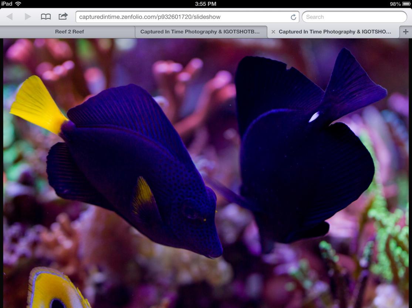412x308 pixels.
Task: Tap the Wi-Fi icon in status bar
Action: point(18,4)
